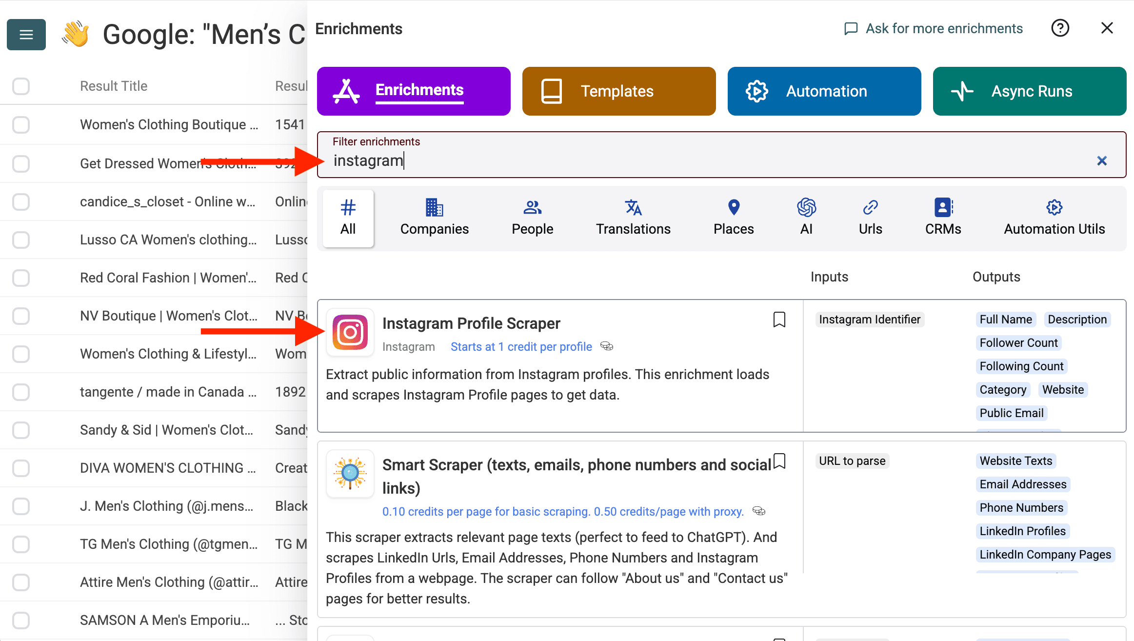
Task: Open the navigation hamburger menu
Action: pyautogui.click(x=25, y=34)
